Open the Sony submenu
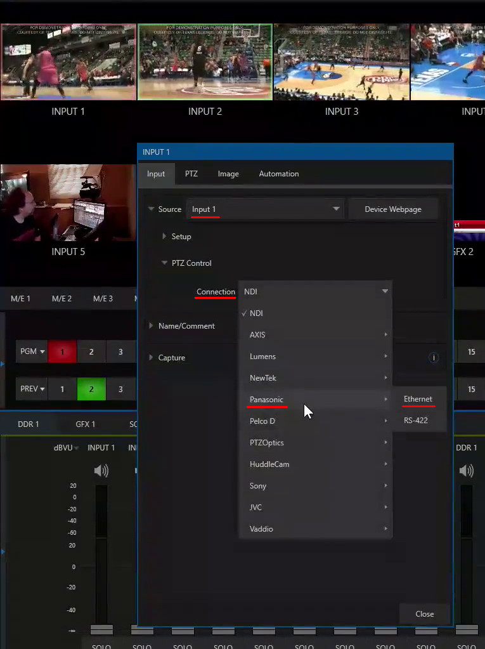 click(x=316, y=485)
